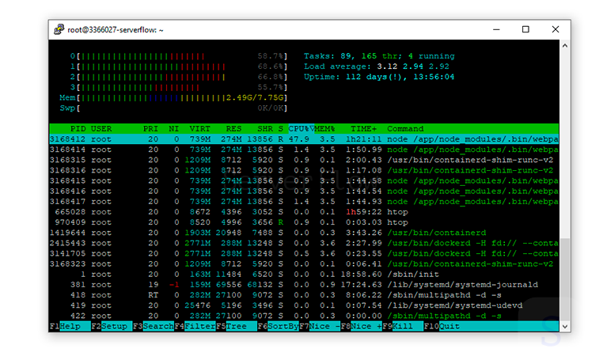Sort by SHR column header
Screen dimensions: 603x360
coord(265,129)
